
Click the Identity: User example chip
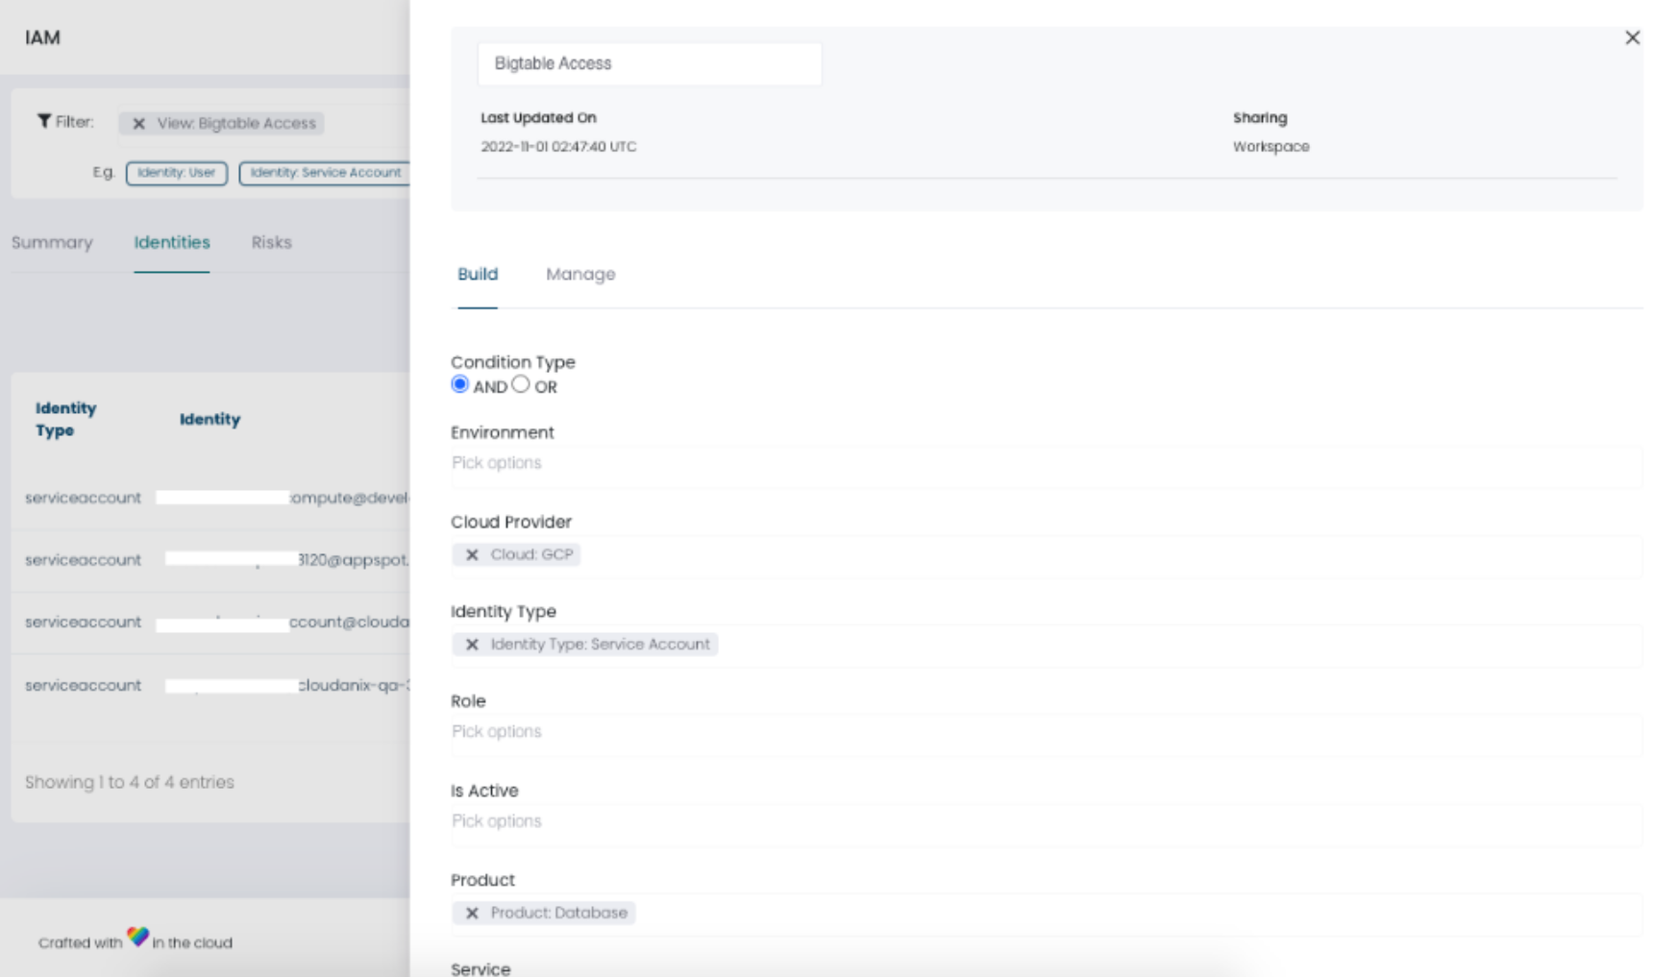(176, 174)
